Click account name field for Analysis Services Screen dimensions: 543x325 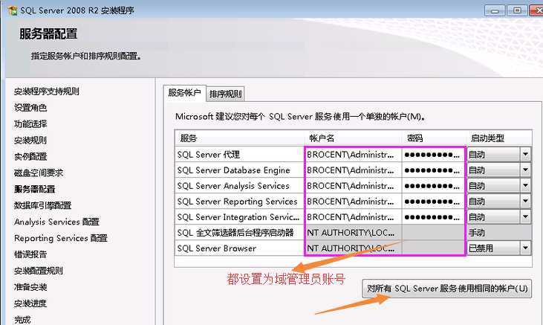pos(354,186)
